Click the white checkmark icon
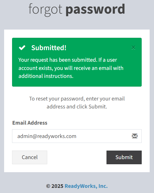 tap(22, 48)
